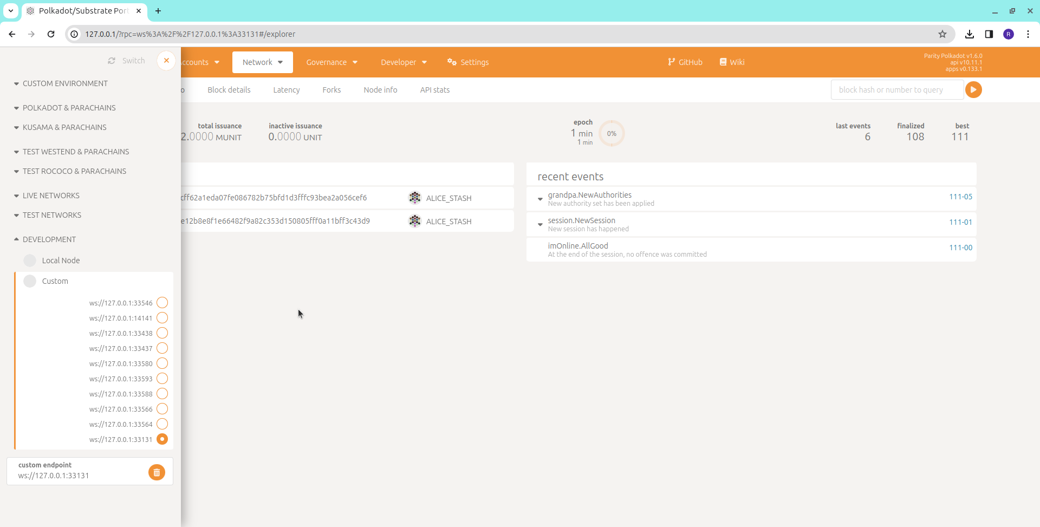
Task: Go forward in browser history
Action: point(31,34)
